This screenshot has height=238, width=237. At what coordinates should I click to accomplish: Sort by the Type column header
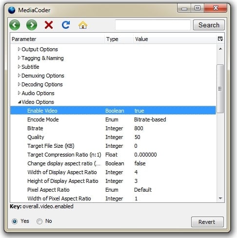[x=119, y=39]
